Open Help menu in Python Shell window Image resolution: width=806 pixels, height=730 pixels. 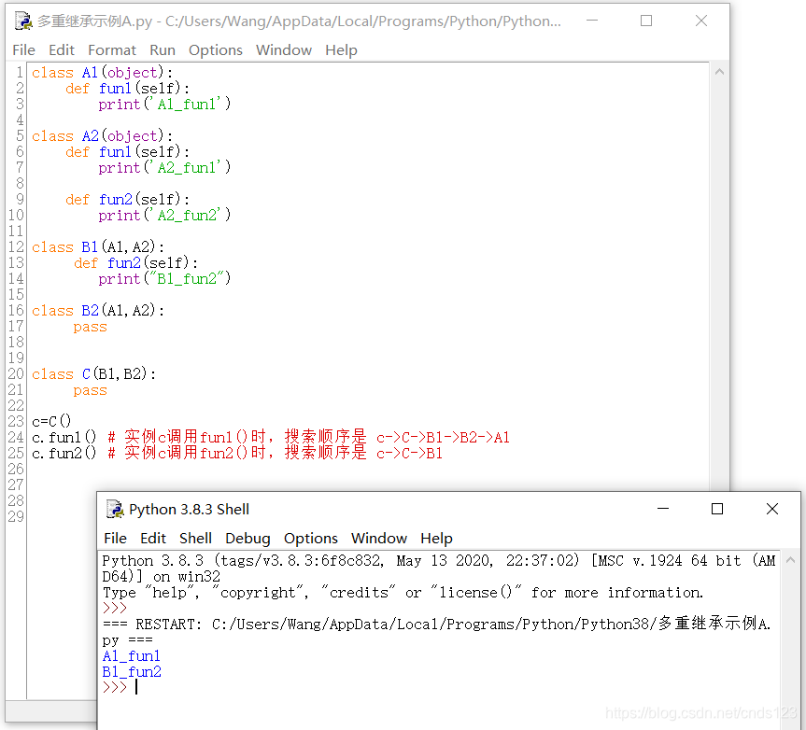pyautogui.click(x=436, y=538)
